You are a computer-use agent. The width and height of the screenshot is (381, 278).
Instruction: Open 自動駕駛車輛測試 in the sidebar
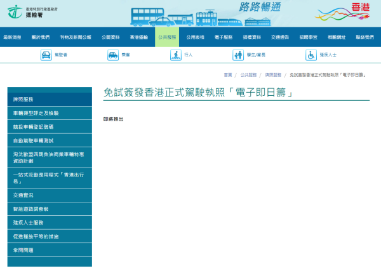[x=34, y=140]
